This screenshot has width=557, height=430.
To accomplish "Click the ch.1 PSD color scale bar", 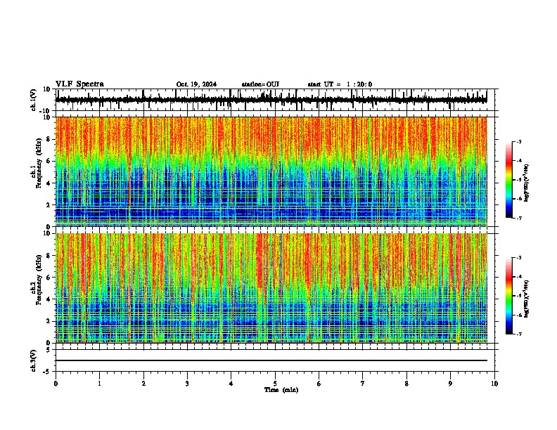I will tap(509, 180).
